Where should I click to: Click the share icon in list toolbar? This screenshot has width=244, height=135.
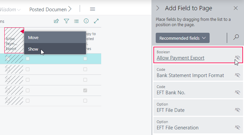56,21
